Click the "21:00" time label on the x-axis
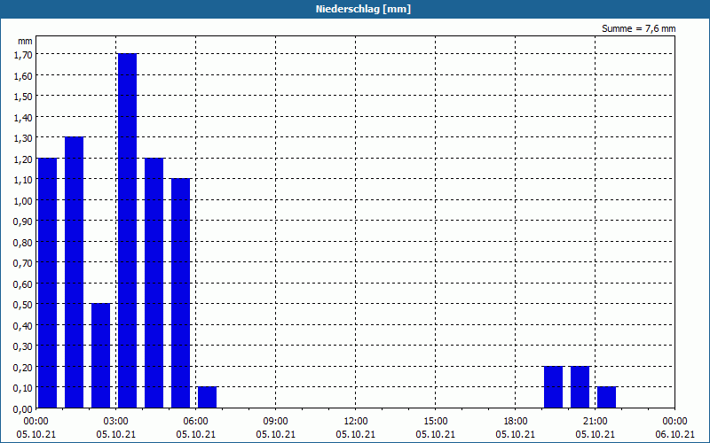This screenshot has height=443, width=710. [x=595, y=422]
